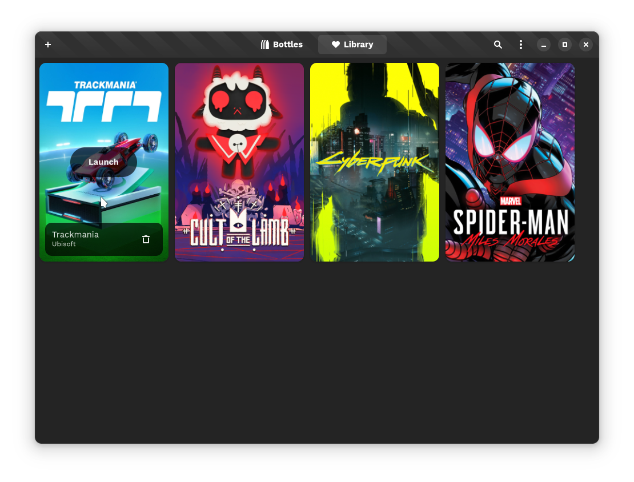Image resolution: width=634 pixels, height=482 pixels.
Task: Click the Trackmania logo at the cover top
Action: [x=104, y=102]
